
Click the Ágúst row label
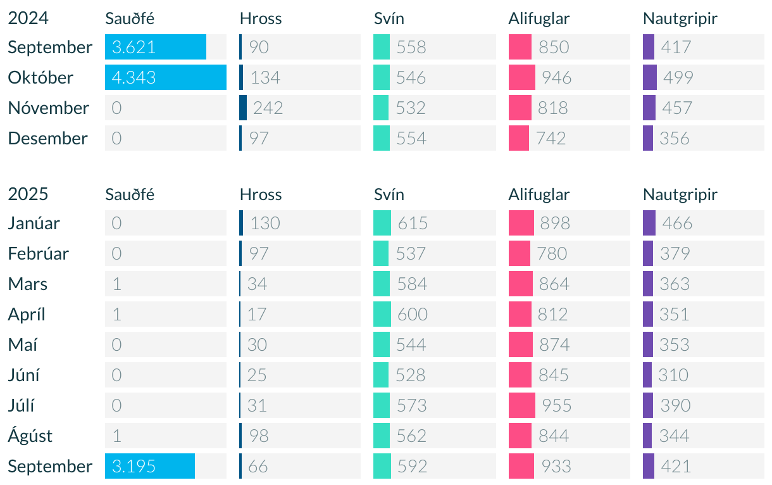click(30, 436)
